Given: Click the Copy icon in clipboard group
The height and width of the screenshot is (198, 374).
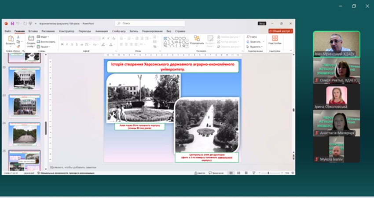Looking at the screenshot, I should pyautogui.click(x=18, y=42).
